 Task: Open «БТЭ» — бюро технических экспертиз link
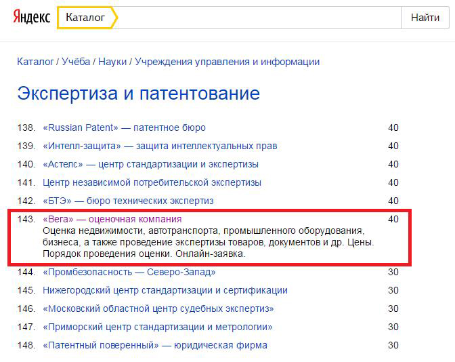click(x=128, y=201)
